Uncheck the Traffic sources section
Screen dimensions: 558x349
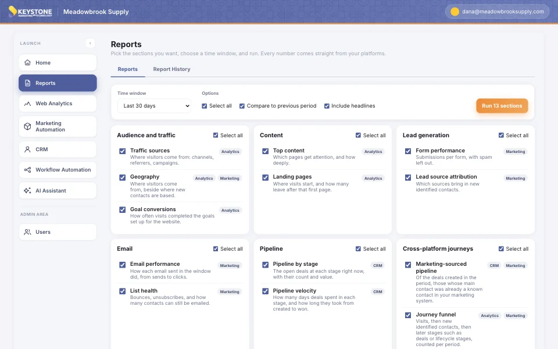pyautogui.click(x=123, y=151)
